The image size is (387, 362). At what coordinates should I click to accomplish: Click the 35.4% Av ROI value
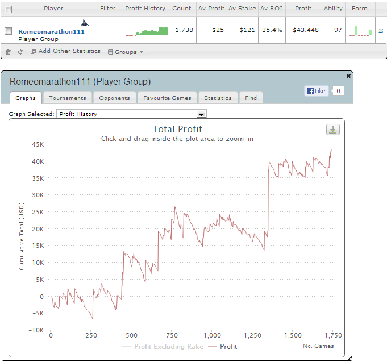pos(272,30)
